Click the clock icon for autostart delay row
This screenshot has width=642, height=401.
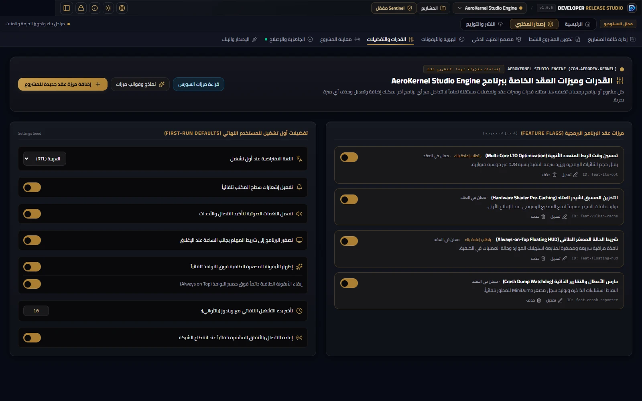(299, 311)
